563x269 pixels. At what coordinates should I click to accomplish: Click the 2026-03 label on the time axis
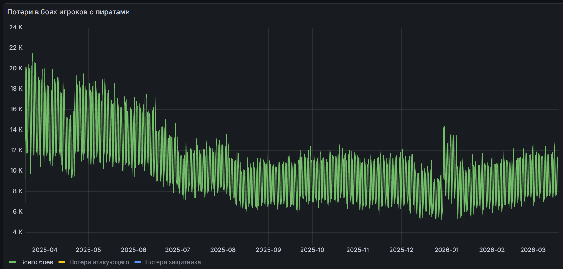click(533, 250)
